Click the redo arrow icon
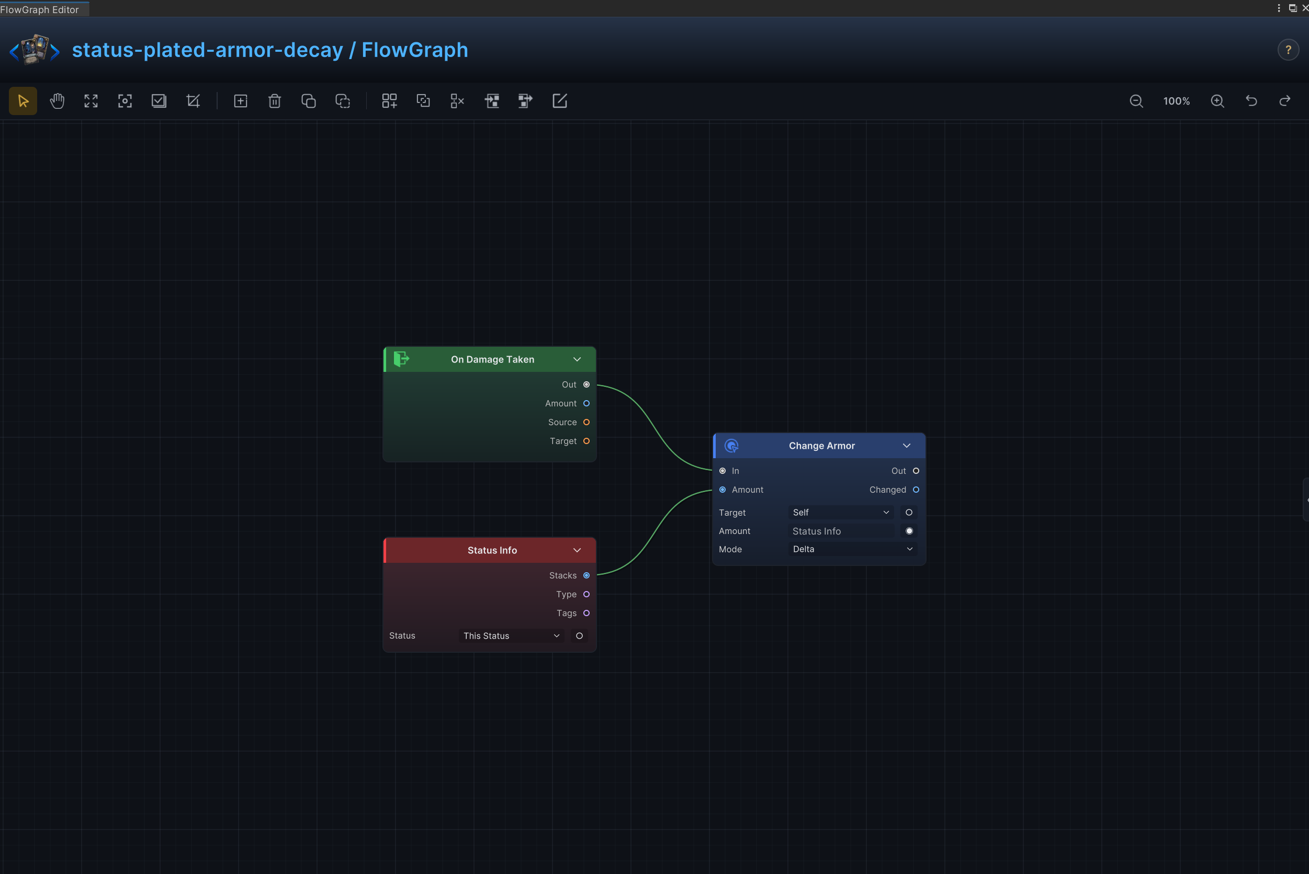The height and width of the screenshot is (874, 1309). coord(1284,101)
